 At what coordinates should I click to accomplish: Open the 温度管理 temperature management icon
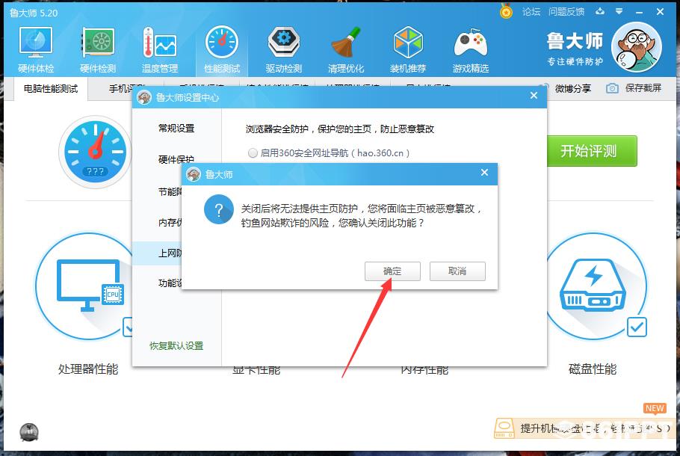[160, 49]
